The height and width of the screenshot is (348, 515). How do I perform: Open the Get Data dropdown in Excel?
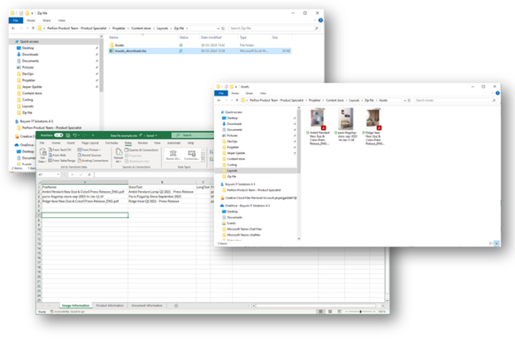pyautogui.click(x=42, y=156)
